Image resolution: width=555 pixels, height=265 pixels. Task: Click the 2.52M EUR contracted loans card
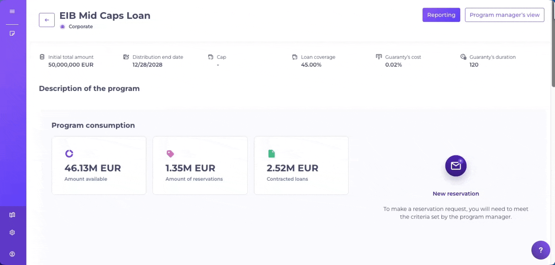[301, 165]
